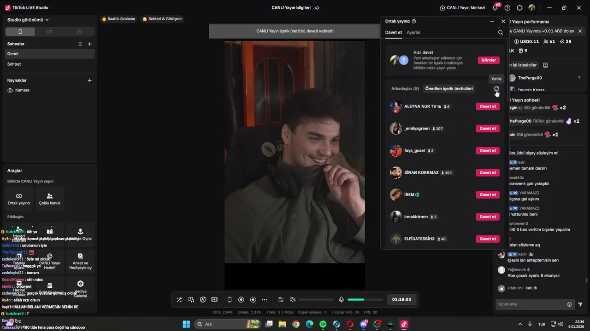Open notifications bell with 65 badge
The image size is (590, 331).
[496, 7]
